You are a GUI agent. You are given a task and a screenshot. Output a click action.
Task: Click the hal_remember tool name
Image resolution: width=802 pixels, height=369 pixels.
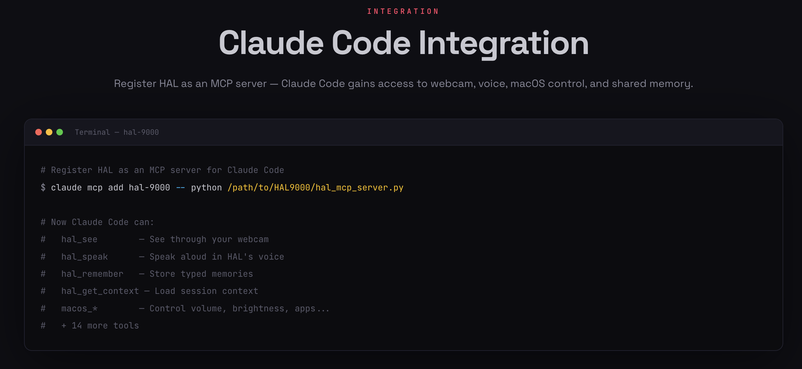(92, 274)
